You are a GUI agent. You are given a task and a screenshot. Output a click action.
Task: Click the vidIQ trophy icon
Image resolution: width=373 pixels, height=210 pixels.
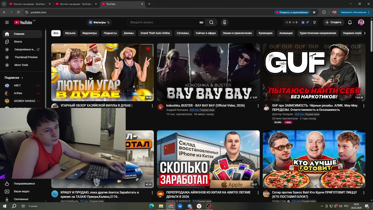pyautogui.click(x=314, y=22)
